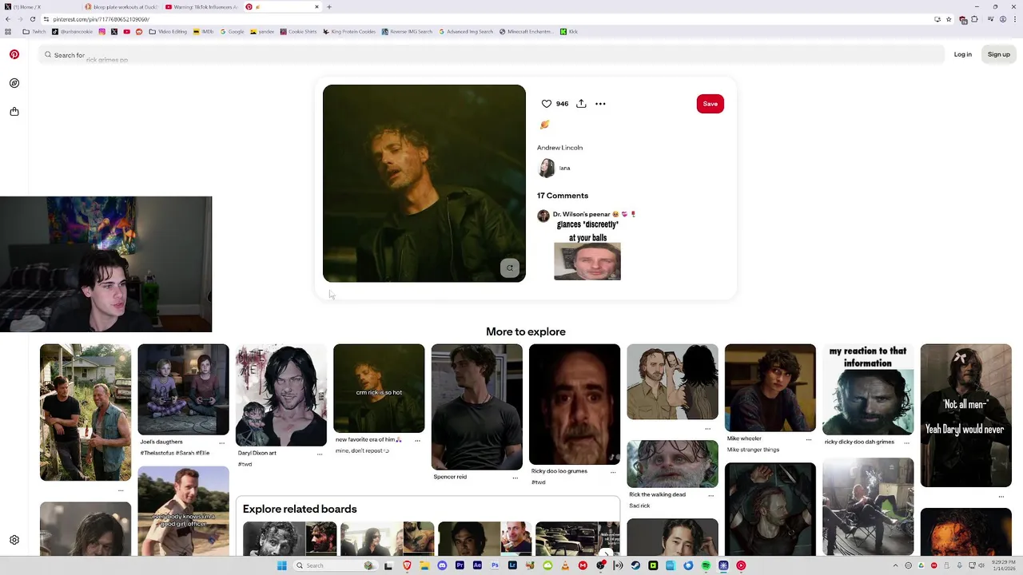Save the Andrew Lincoln pin
Image resolution: width=1023 pixels, height=575 pixels.
coord(711,104)
